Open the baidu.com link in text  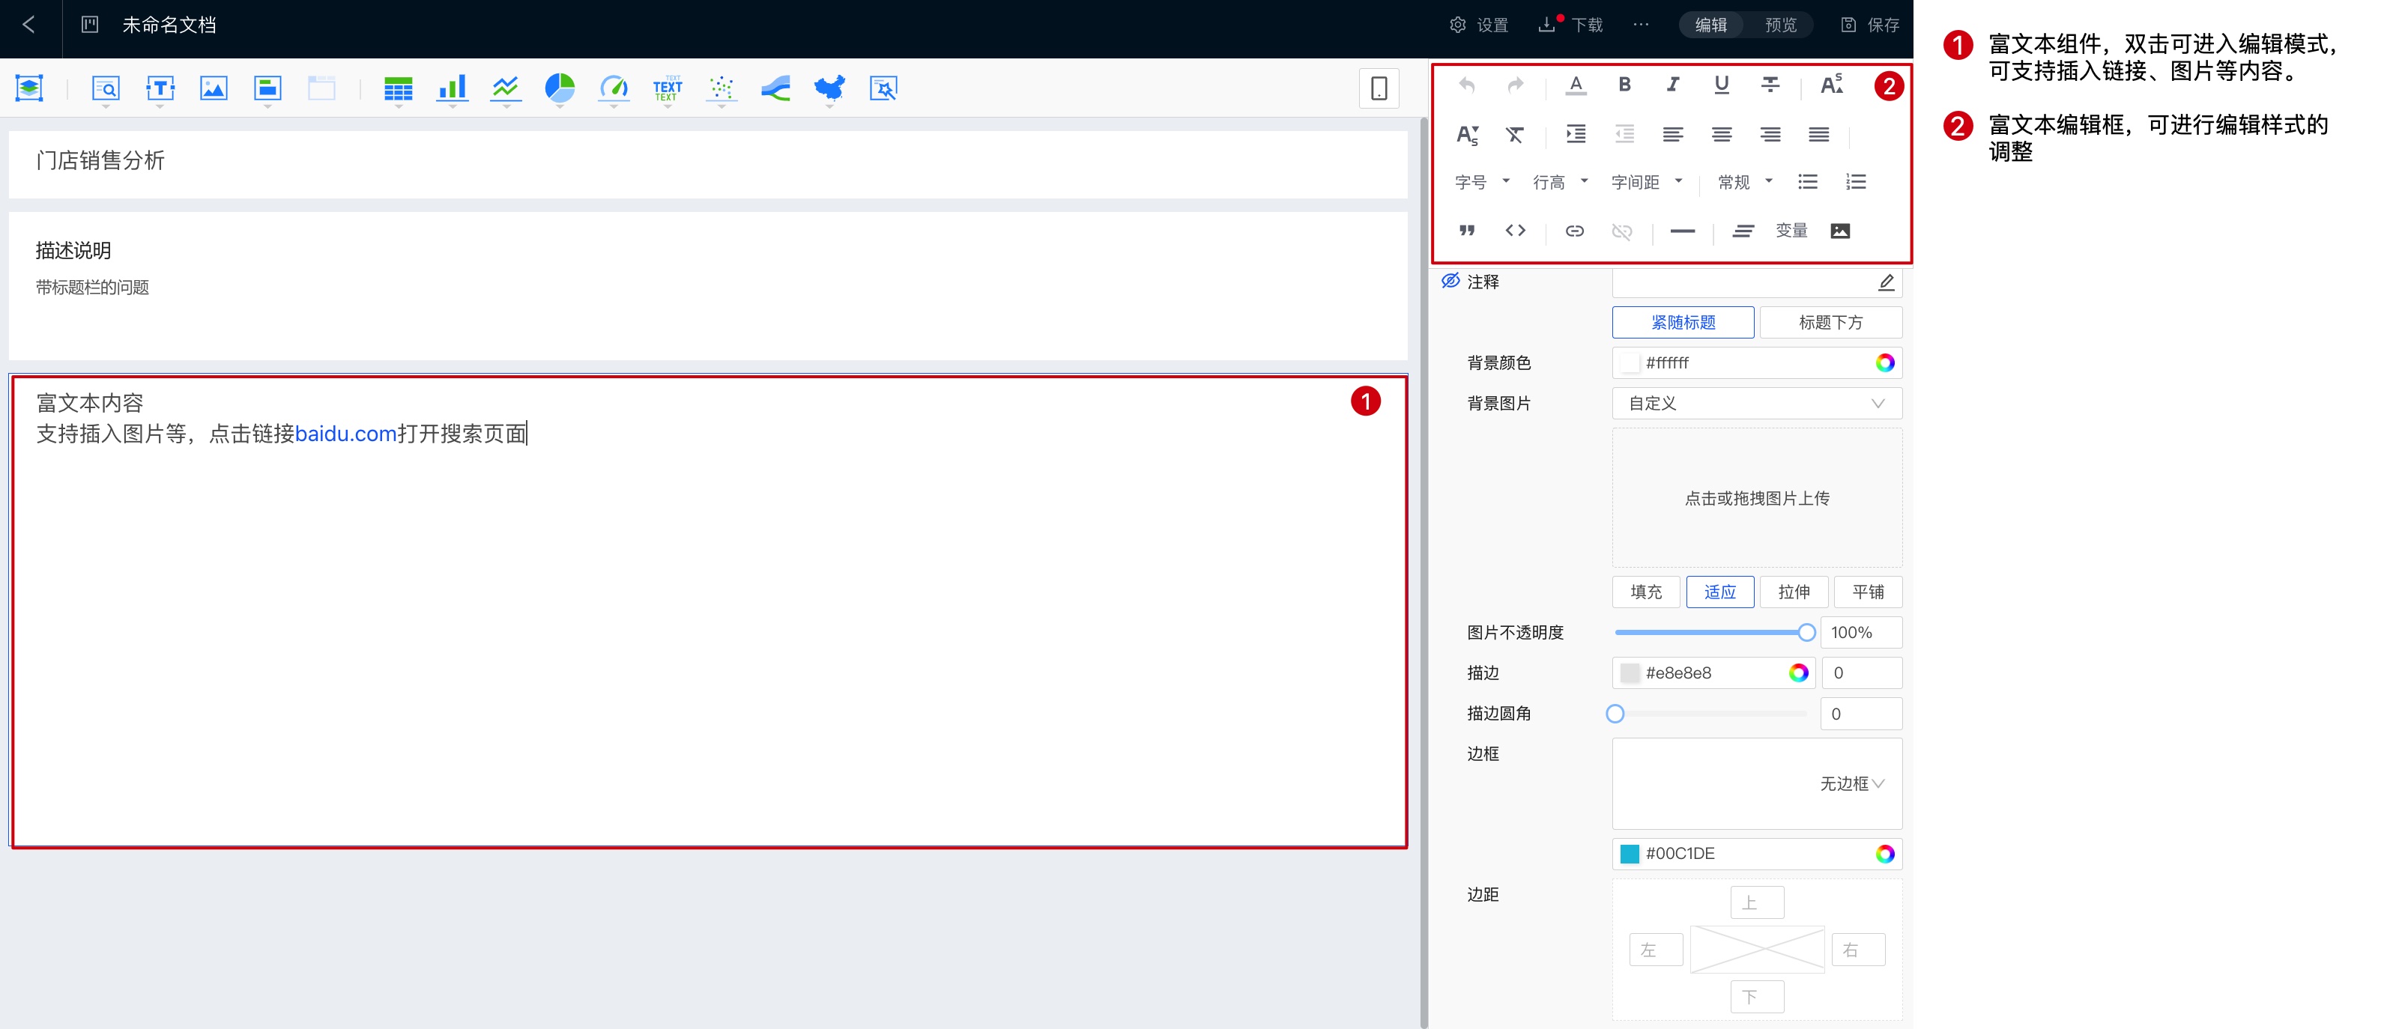(x=345, y=434)
